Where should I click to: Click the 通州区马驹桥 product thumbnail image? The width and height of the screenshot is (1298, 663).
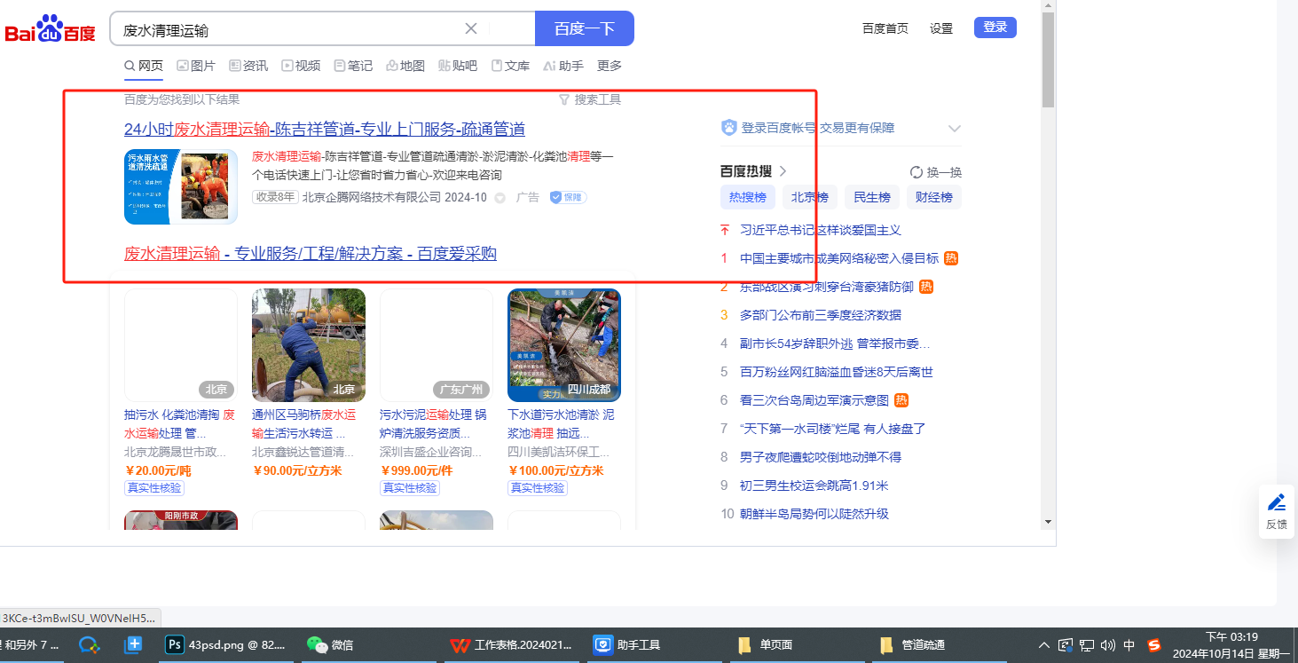pyautogui.click(x=308, y=345)
